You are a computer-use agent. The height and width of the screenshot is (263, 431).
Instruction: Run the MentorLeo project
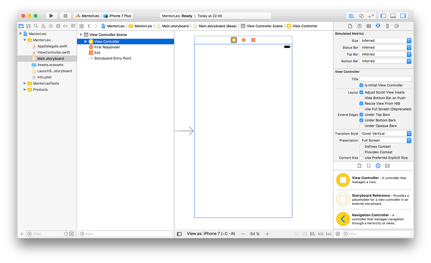coord(51,16)
